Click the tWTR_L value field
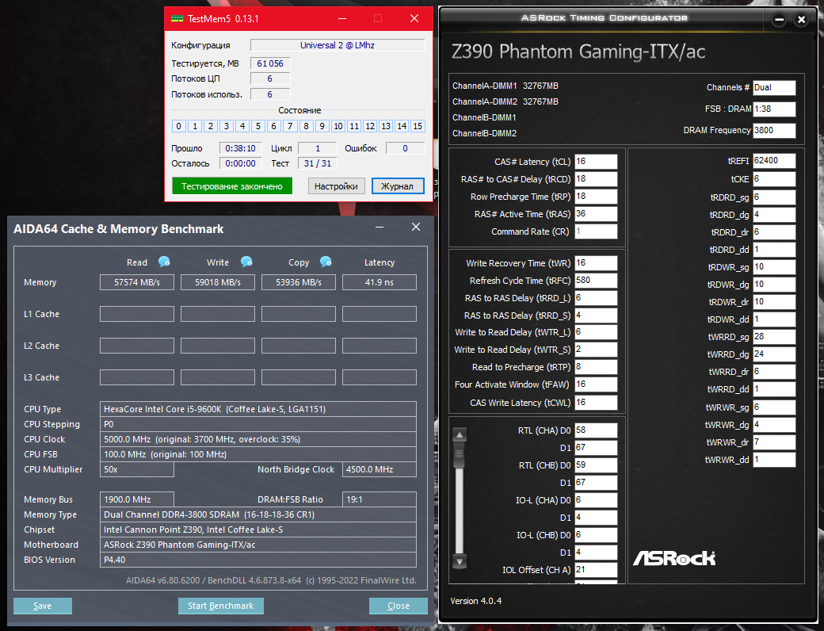Viewport: 824px width, 631px height. (596, 332)
